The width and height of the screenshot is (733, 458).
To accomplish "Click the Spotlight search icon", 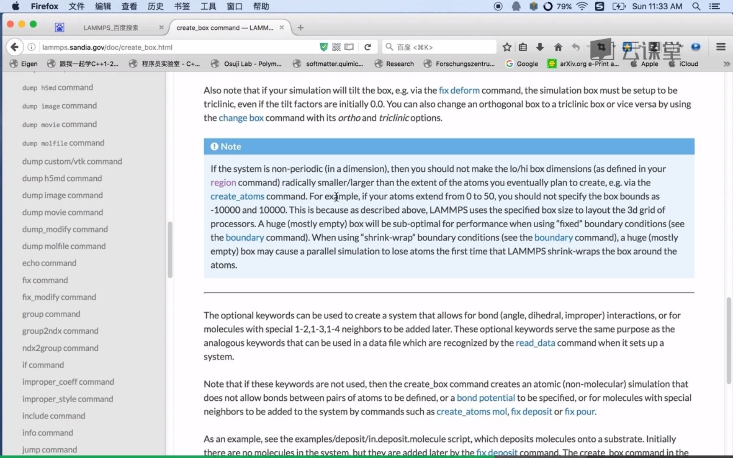I will [696, 6].
